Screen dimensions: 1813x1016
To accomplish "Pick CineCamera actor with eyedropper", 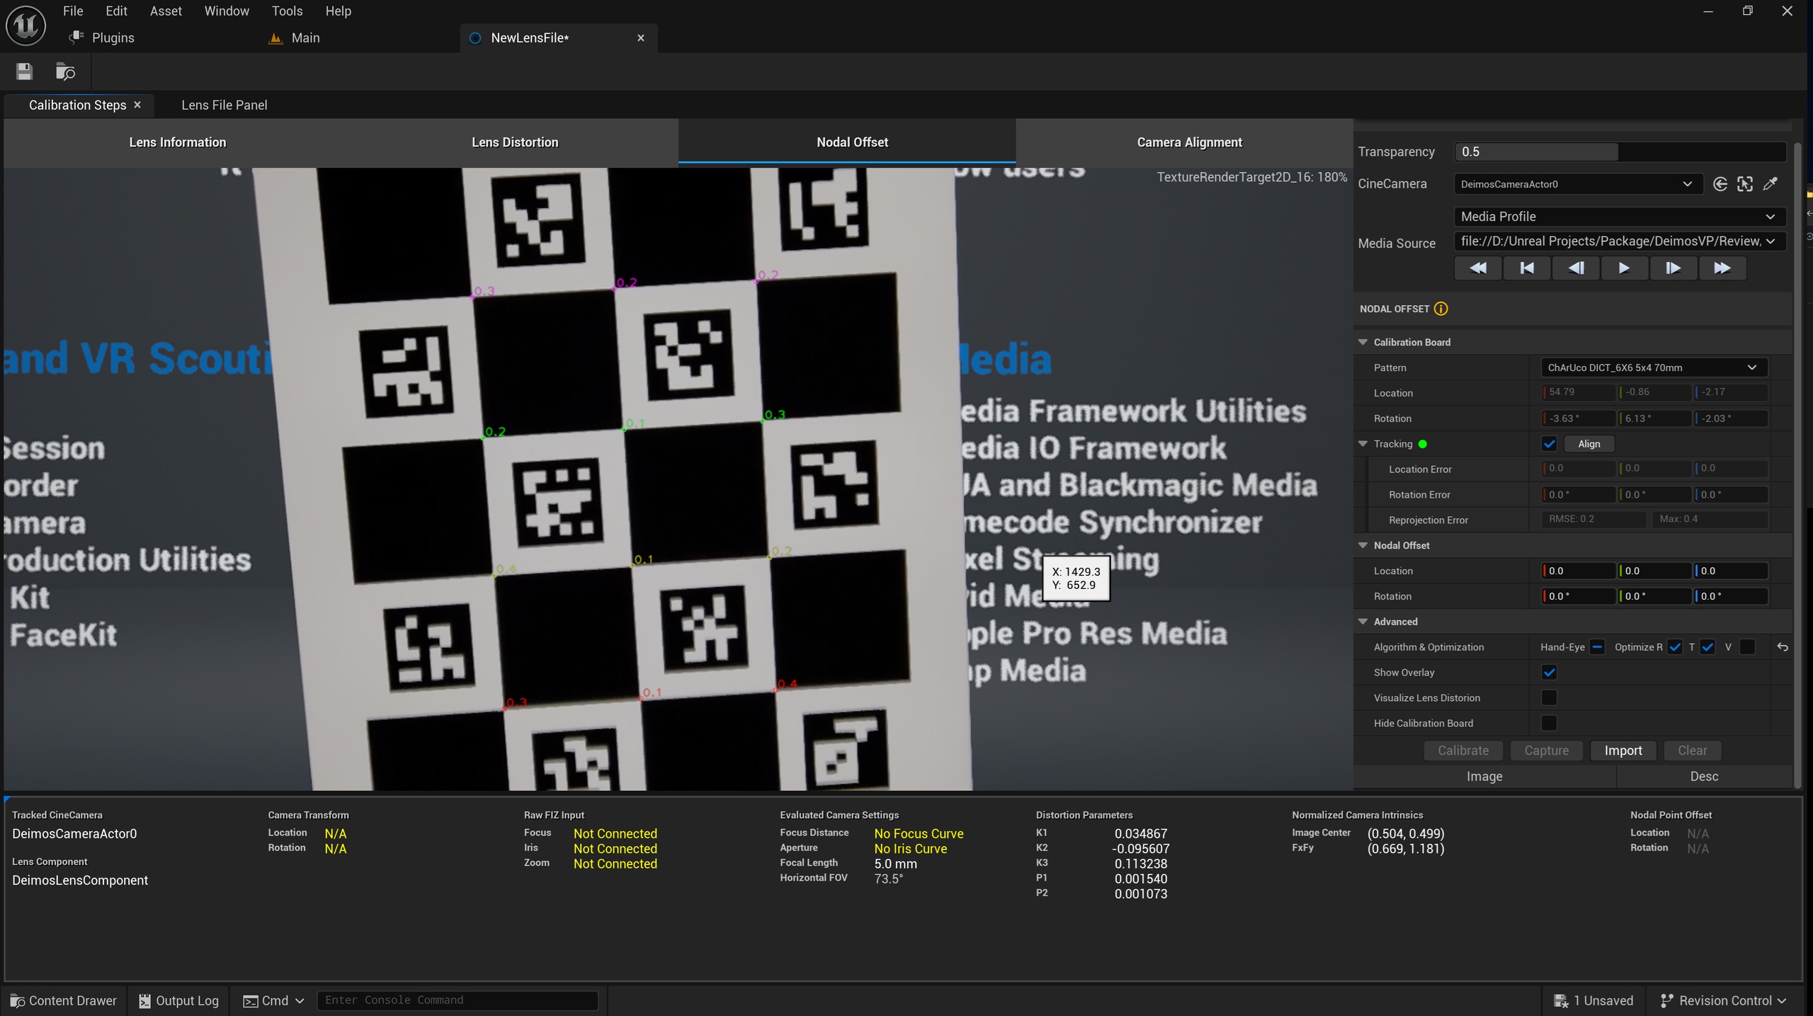I will pos(1770,184).
